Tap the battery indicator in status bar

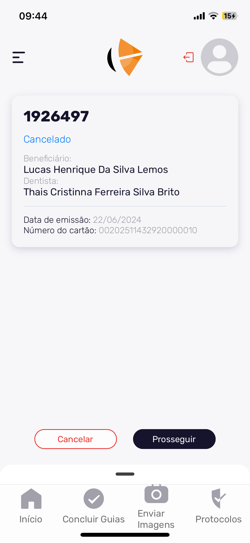pyautogui.click(x=230, y=16)
